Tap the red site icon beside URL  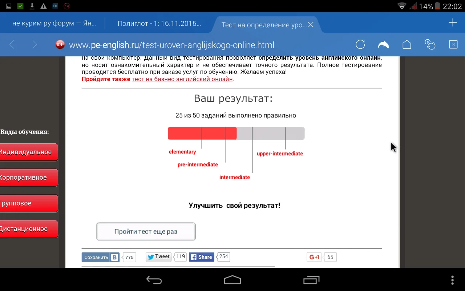(60, 45)
